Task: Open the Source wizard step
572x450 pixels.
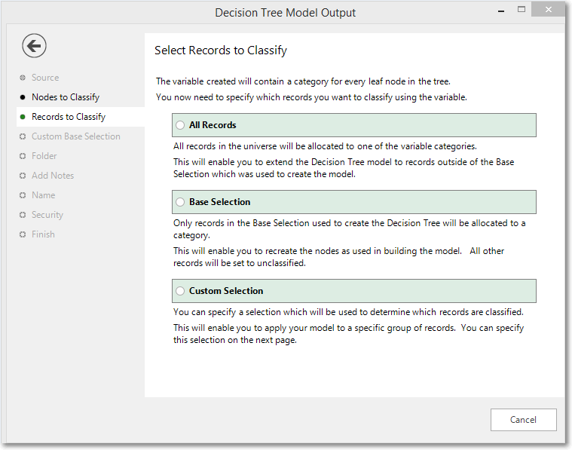Action: pos(45,78)
